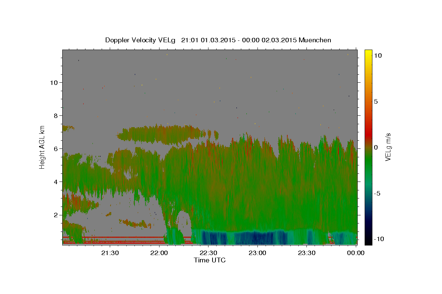
Task: Click the 21:30 time tick label
Action: [x=110, y=252]
